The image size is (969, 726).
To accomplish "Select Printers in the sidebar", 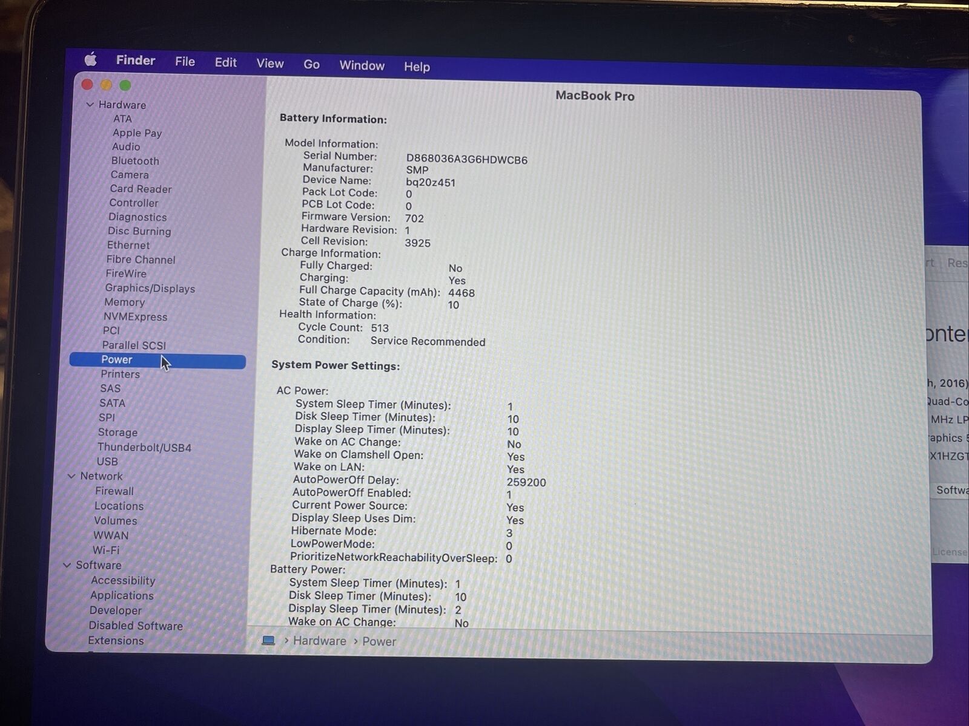I will pyautogui.click(x=120, y=374).
